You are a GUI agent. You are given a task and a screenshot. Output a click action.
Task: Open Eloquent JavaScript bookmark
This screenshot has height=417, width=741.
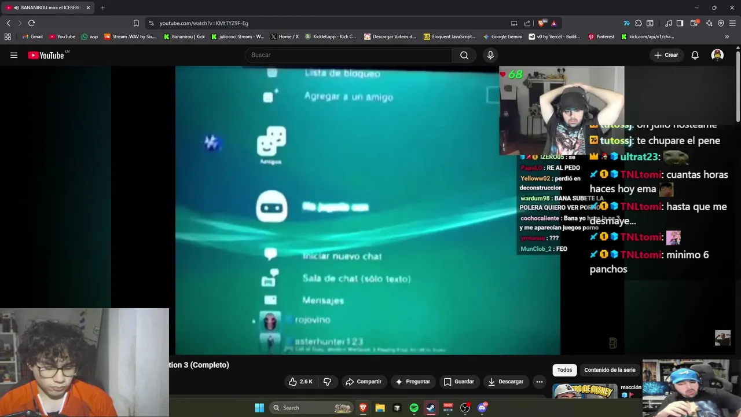click(449, 36)
